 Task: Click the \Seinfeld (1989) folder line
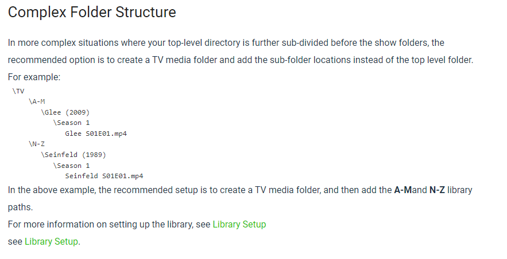click(73, 155)
